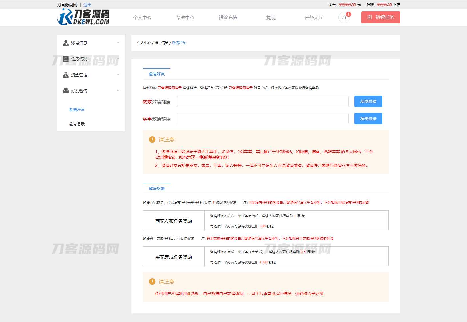Collapse the 好友邀请 section chevron
The height and width of the screenshot is (322, 467).
click(118, 91)
